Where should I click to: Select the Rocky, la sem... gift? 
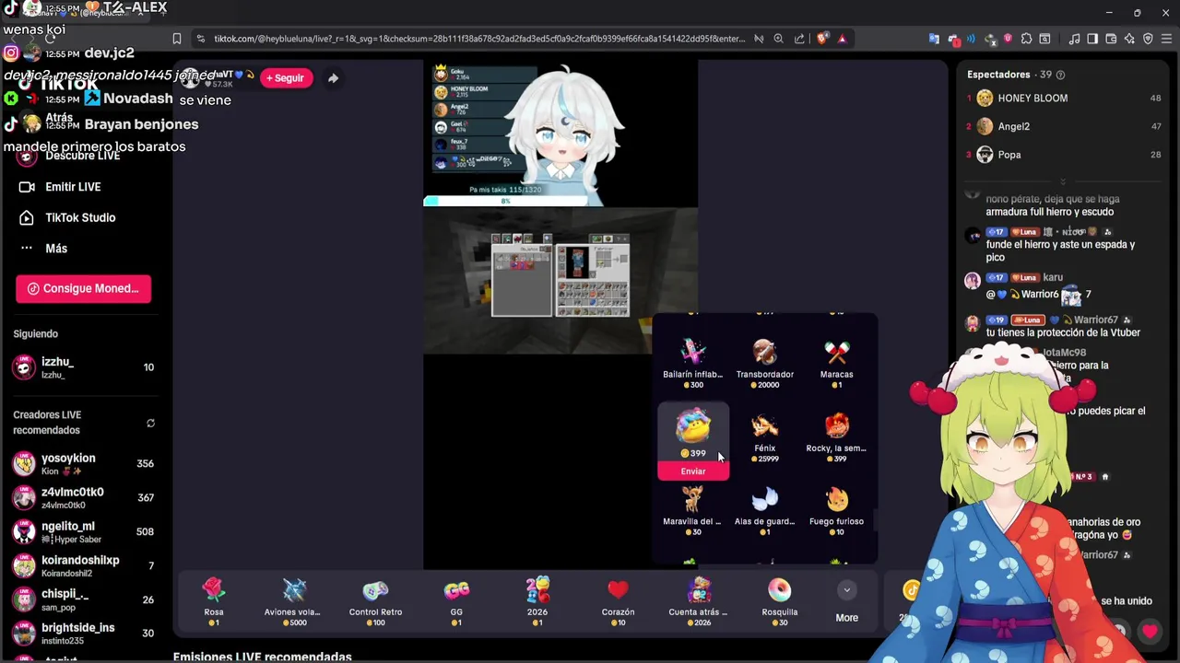(837, 437)
